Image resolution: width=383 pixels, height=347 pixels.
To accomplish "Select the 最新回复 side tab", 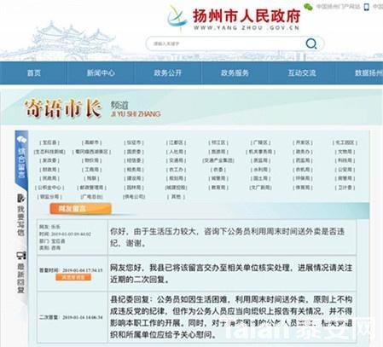I will (21, 273).
